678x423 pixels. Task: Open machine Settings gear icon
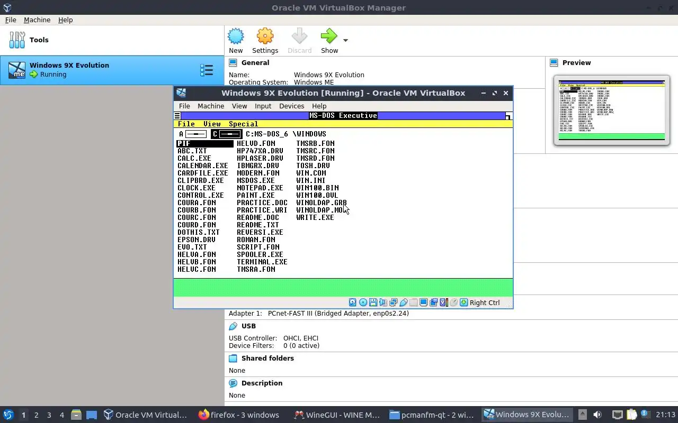coord(265,37)
